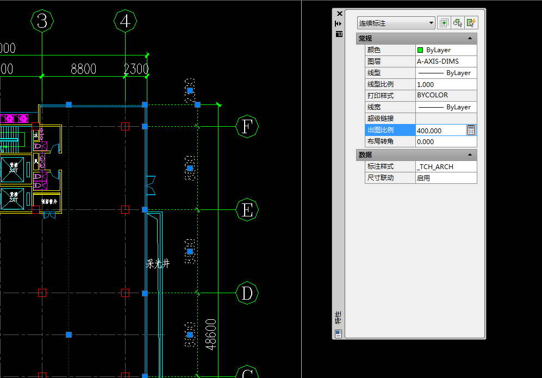Click axis bubble F in the drawing
The height and width of the screenshot is (378, 542).
pos(247,127)
